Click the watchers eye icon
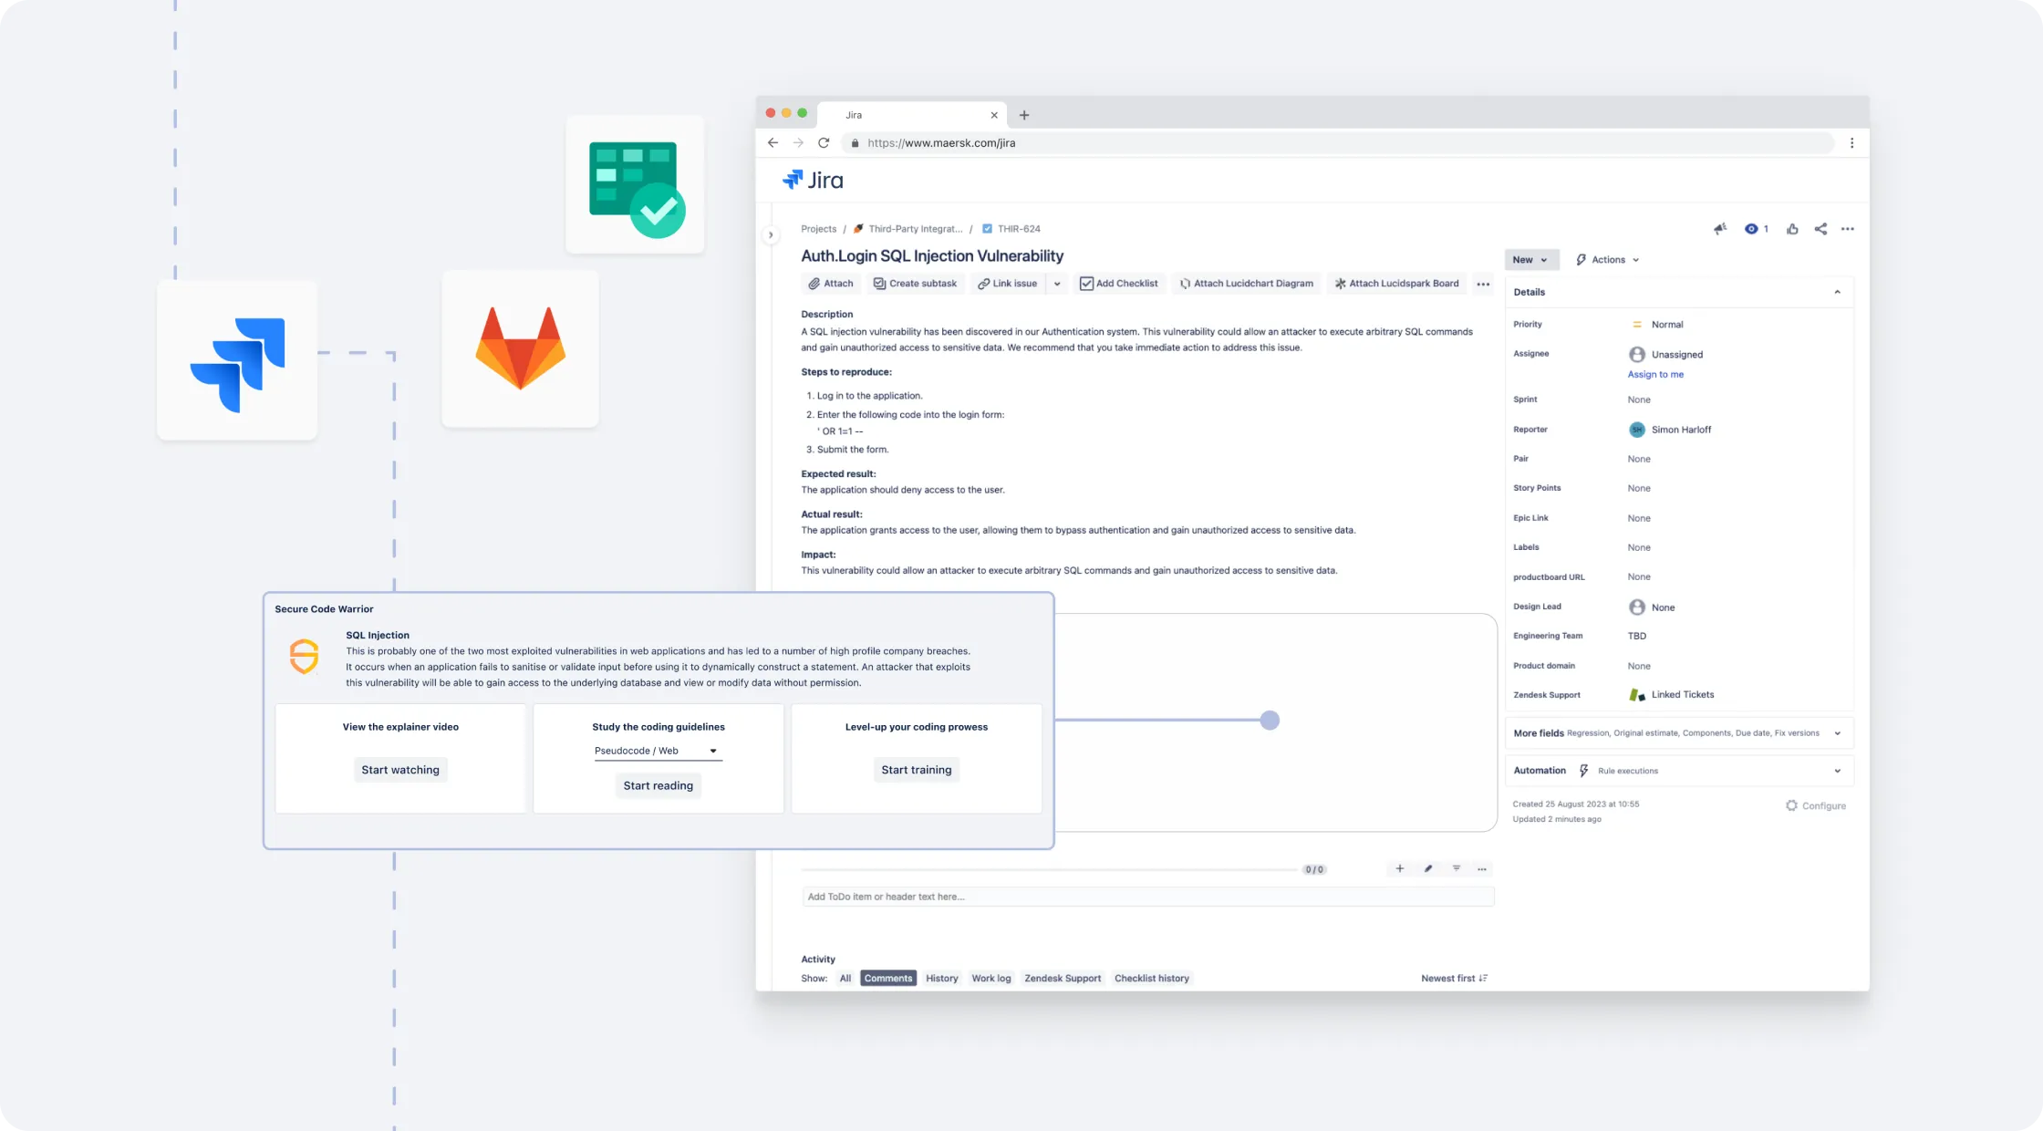The width and height of the screenshot is (2043, 1131). click(1751, 229)
